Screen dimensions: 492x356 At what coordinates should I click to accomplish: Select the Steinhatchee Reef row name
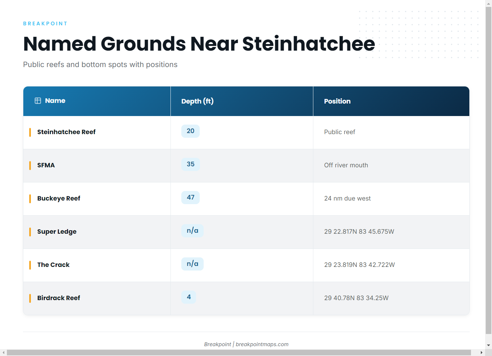tap(66, 132)
